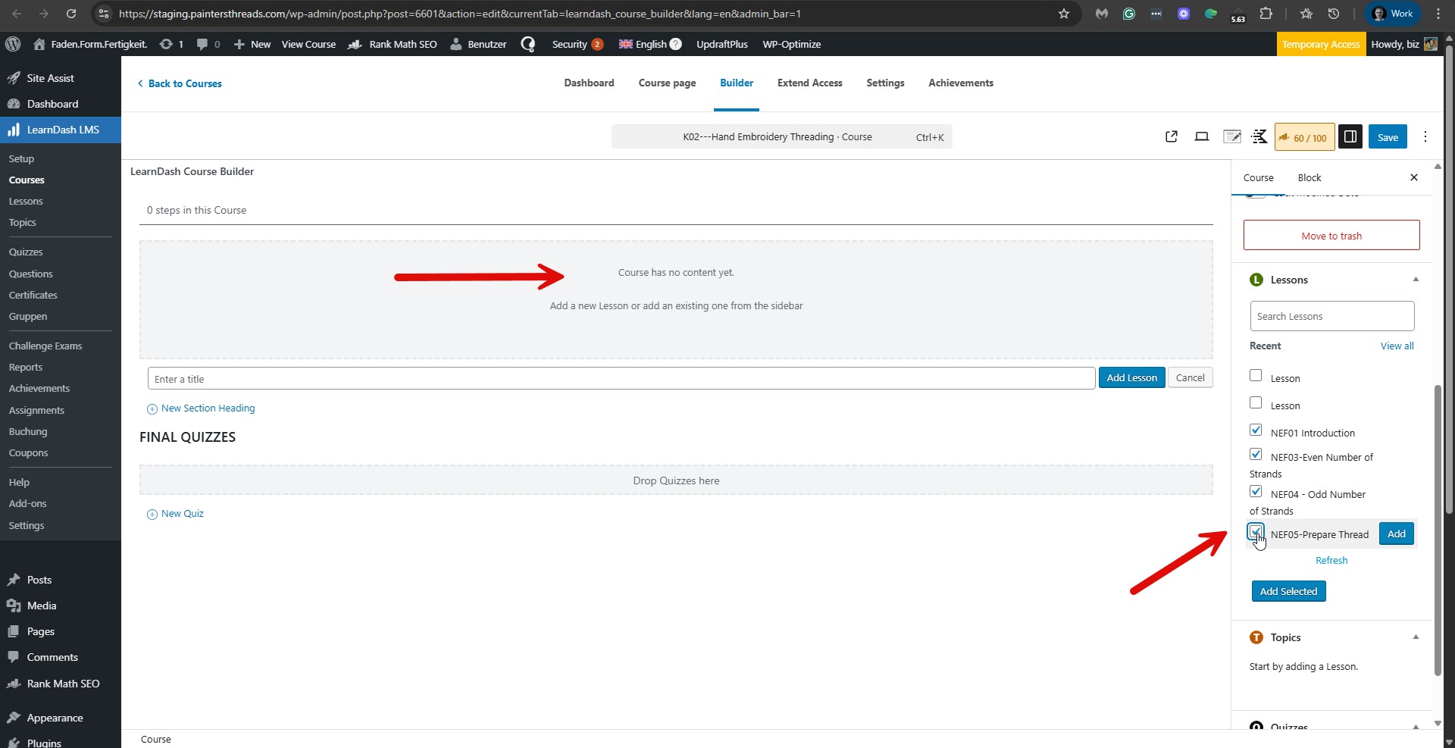Expand the English language switcher
The height and width of the screenshot is (748, 1455).
[x=649, y=44]
